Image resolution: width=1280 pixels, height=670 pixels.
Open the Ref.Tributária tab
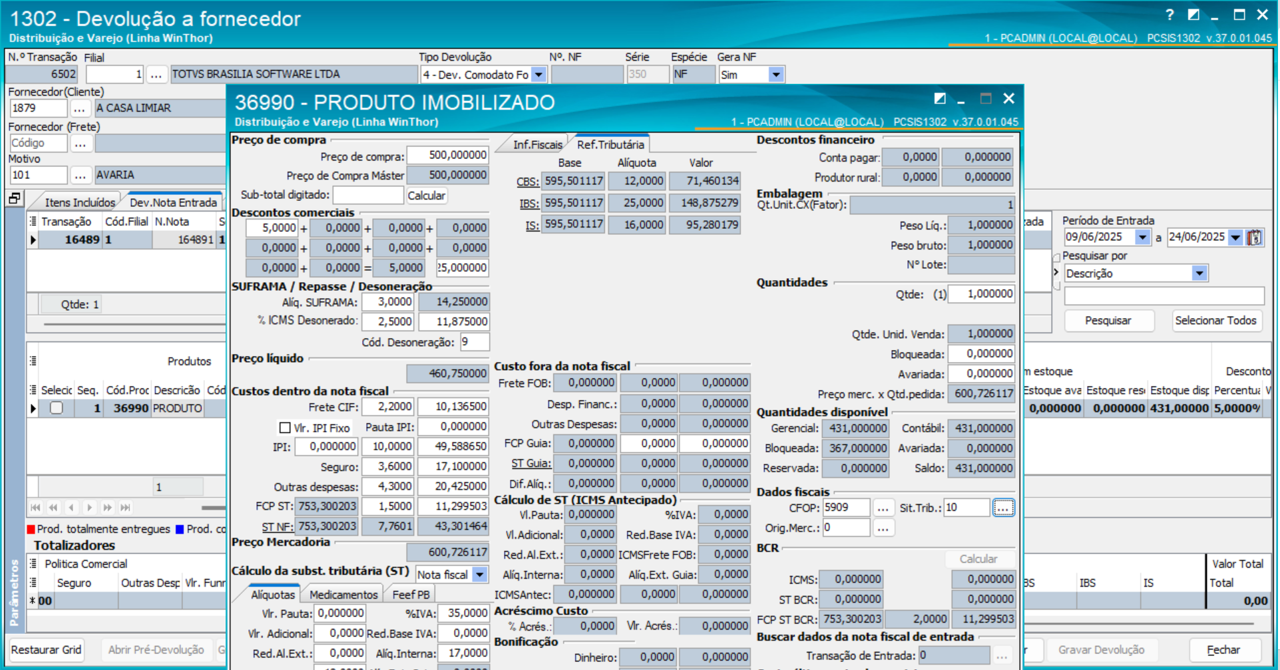[x=610, y=144]
